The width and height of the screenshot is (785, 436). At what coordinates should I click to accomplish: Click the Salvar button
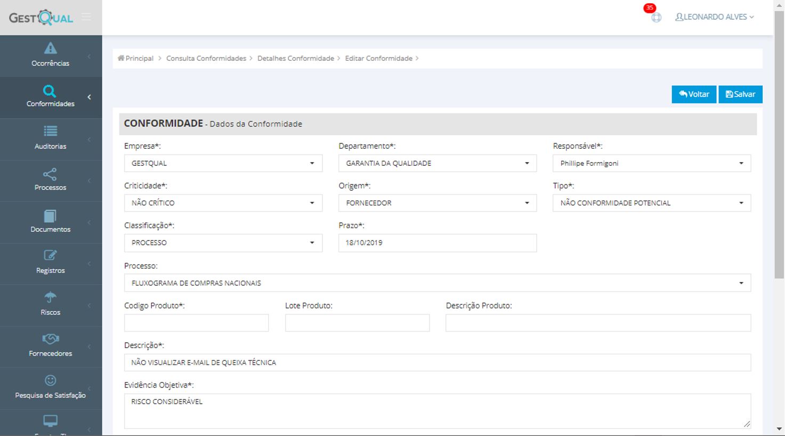pyautogui.click(x=740, y=94)
